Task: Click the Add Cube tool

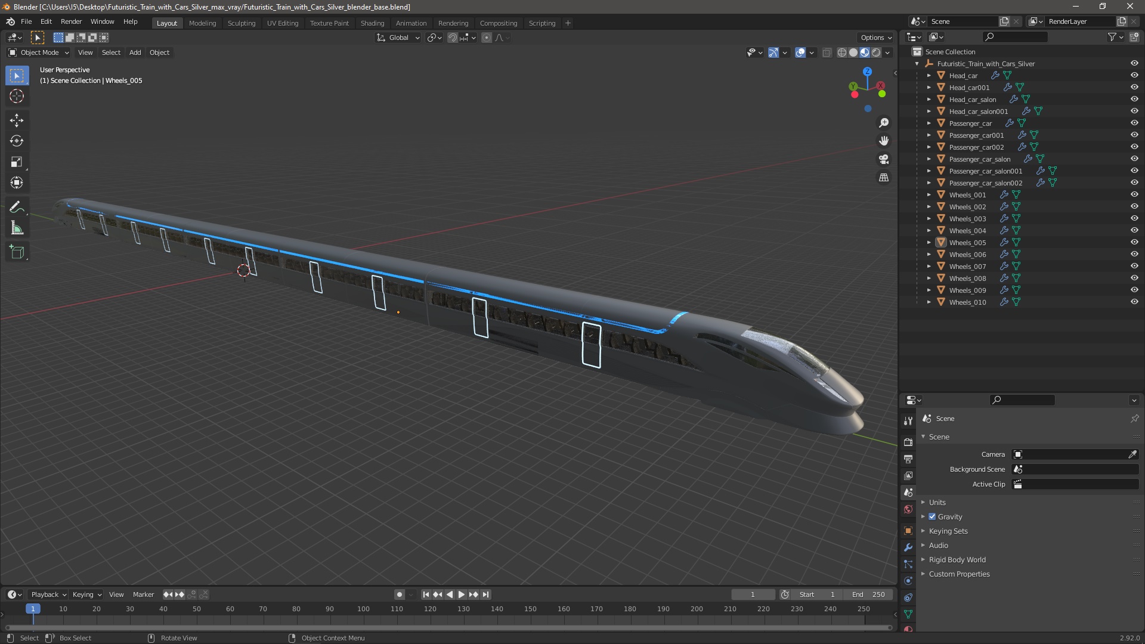Action: tap(17, 252)
